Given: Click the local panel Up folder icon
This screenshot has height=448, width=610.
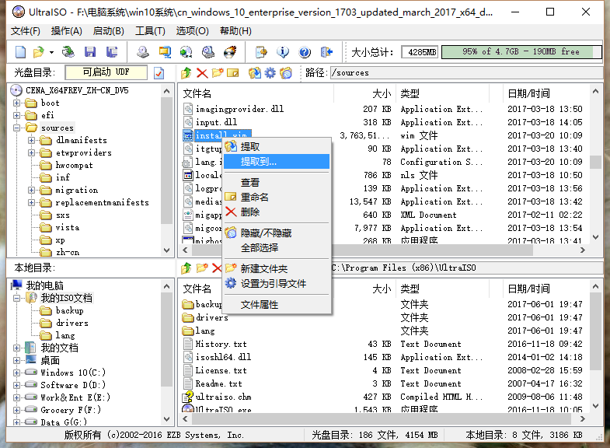Looking at the screenshot, I should [186, 268].
